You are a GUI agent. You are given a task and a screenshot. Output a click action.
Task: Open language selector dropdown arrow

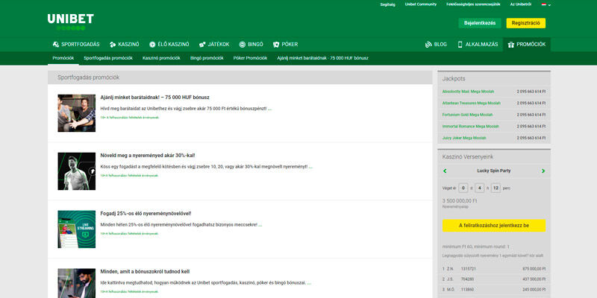click(549, 5)
